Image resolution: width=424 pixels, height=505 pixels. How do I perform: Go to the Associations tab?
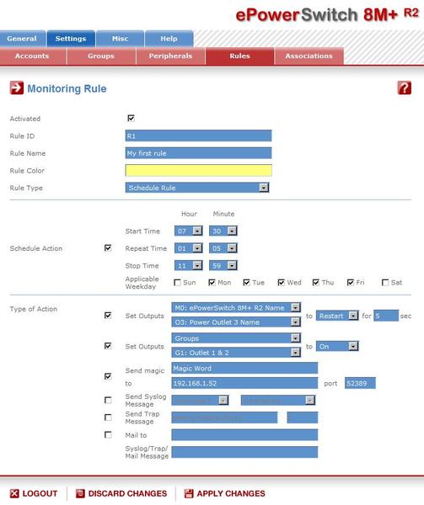(309, 56)
